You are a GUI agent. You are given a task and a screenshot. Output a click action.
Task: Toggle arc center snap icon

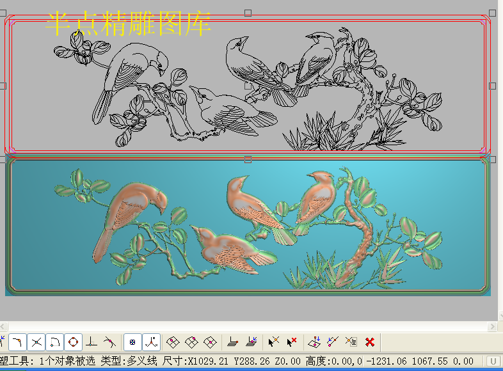(55, 342)
